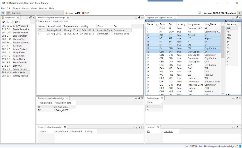Click the red user icon beside edf1
Screen dimensions: 242x148
(x=67, y=13)
